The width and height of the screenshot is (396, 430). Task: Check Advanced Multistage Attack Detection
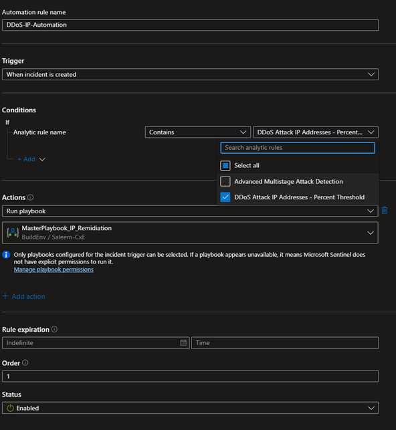pyautogui.click(x=225, y=181)
